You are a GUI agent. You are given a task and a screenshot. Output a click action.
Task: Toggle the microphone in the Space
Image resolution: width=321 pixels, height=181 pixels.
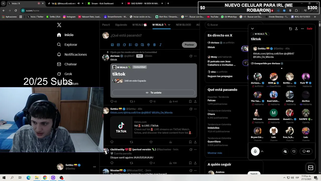255,151
